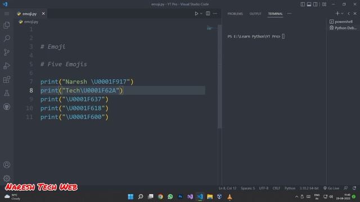Place cursor in line 8 Tech print
The height and width of the screenshot is (202, 360).
[x=82, y=90]
